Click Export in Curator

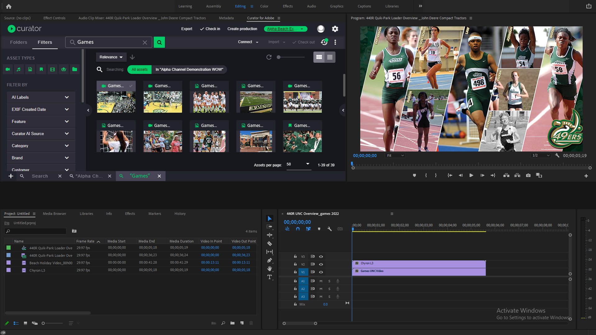187,29
